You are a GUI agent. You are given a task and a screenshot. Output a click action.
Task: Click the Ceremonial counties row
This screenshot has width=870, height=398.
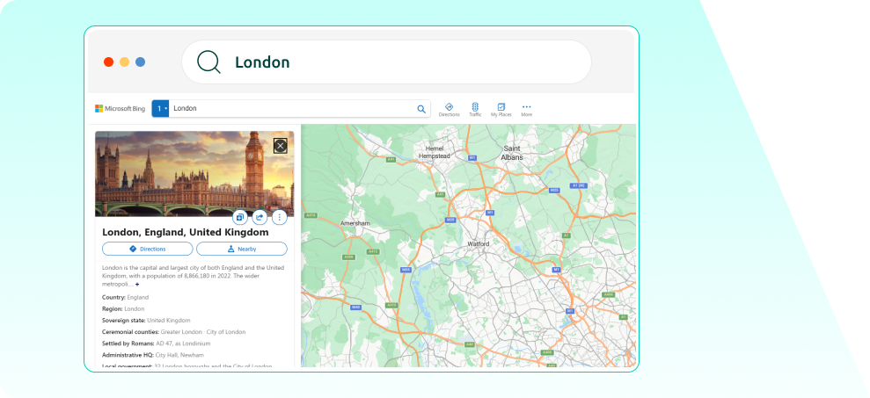coord(173,332)
